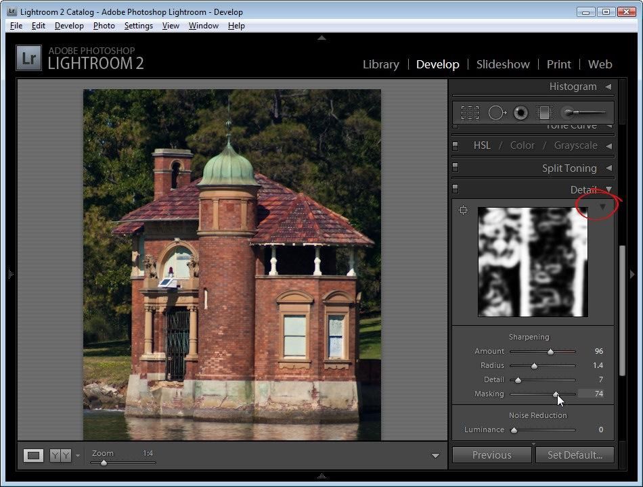Collapse the detail preview window triangle

coord(602,207)
